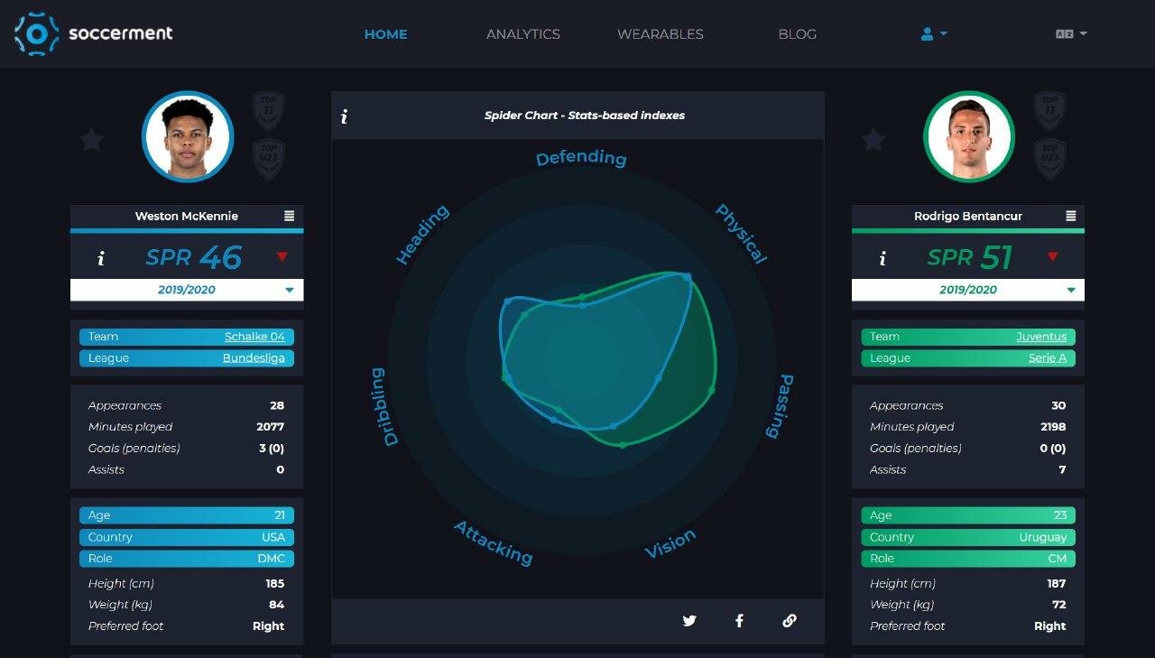The image size is (1155, 658).
Task: Click the TOP 11 badge beside Rodrigo Bentancur
Action: point(1049,111)
